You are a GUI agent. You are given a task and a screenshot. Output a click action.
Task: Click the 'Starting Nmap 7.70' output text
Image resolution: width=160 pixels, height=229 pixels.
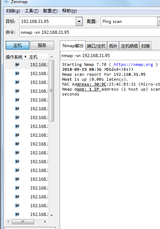[x=84, y=64]
